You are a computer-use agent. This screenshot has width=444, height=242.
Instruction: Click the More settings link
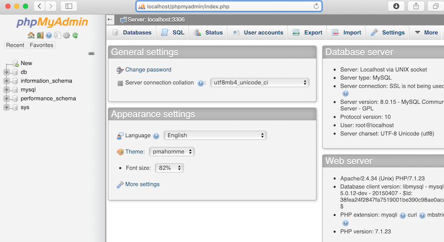142,184
